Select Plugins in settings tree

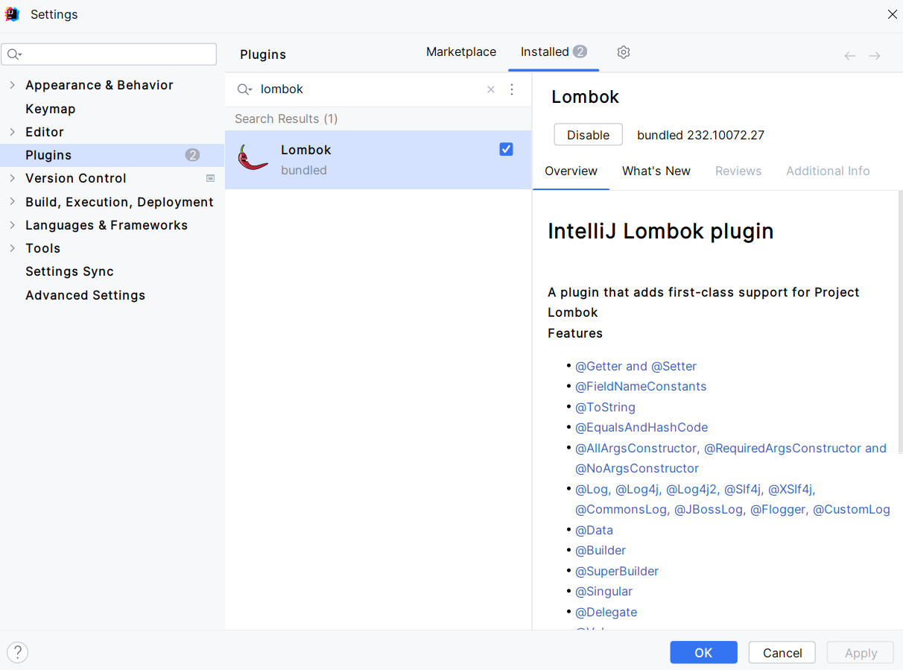pyautogui.click(x=112, y=155)
